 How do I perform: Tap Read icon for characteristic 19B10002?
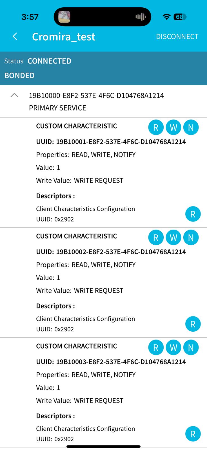point(156,238)
